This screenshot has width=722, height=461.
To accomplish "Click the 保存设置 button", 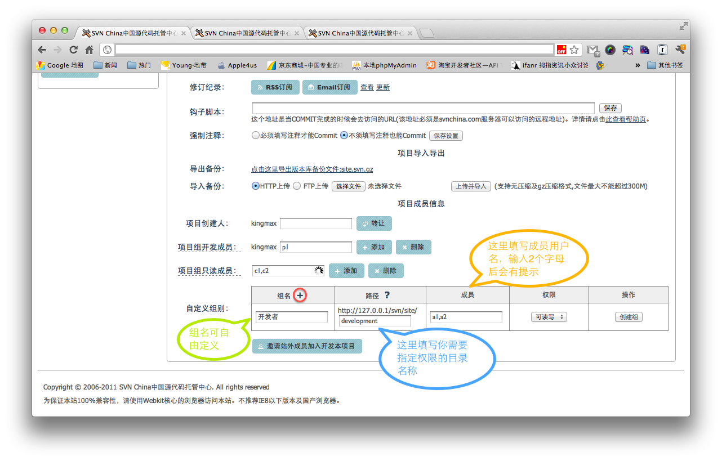I will pos(446,136).
